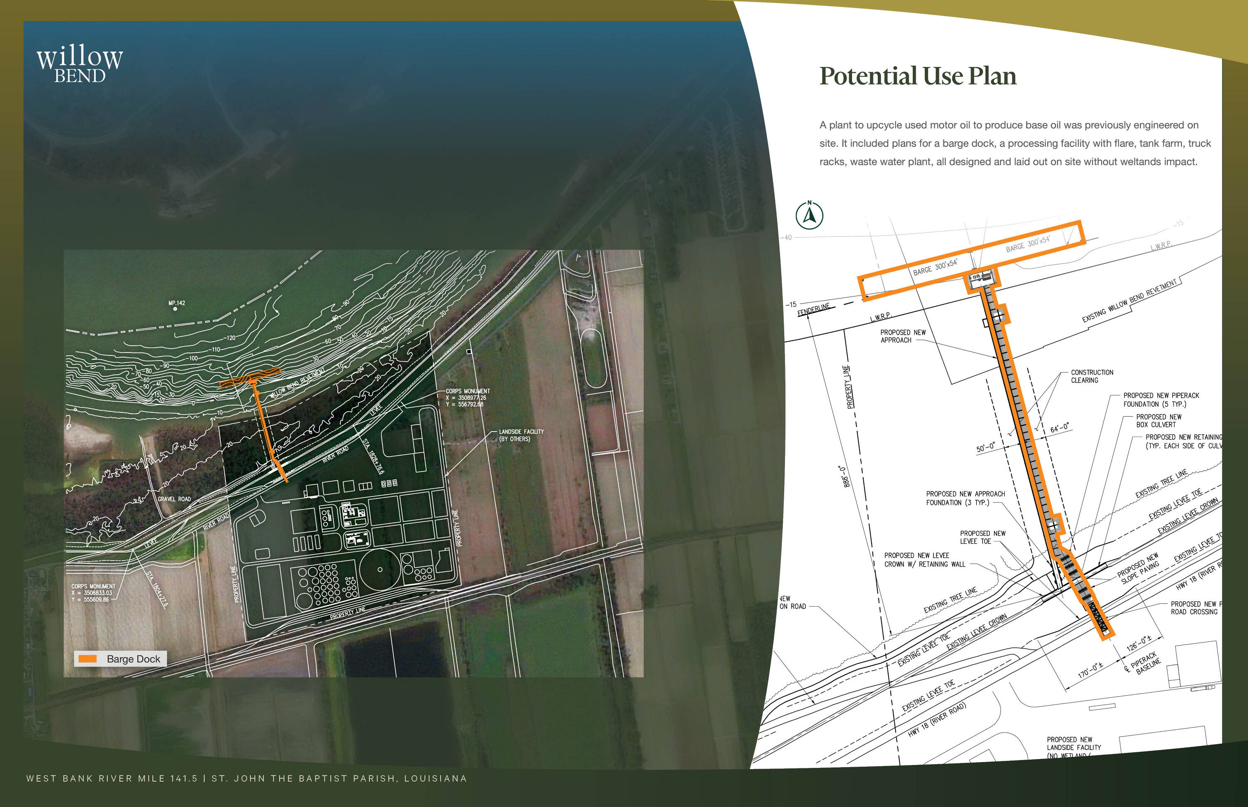Click the PROPOSED NEW LEVEE TOE label
This screenshot has height=807, width=1248.
click(982, 537)
